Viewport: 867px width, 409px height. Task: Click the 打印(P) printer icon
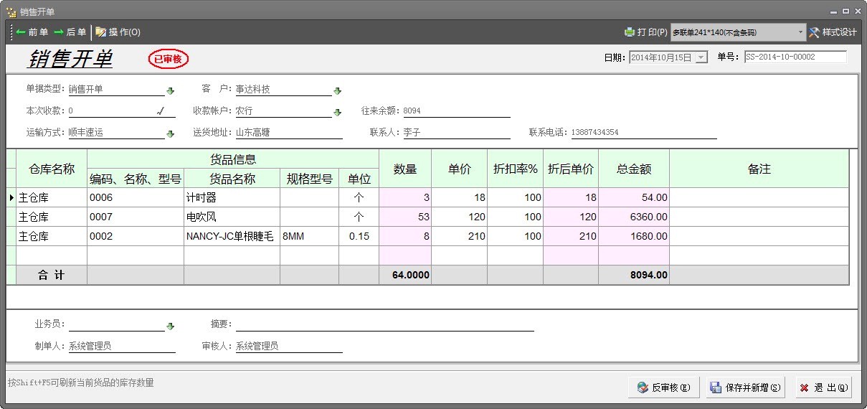[x=630, y=32]
